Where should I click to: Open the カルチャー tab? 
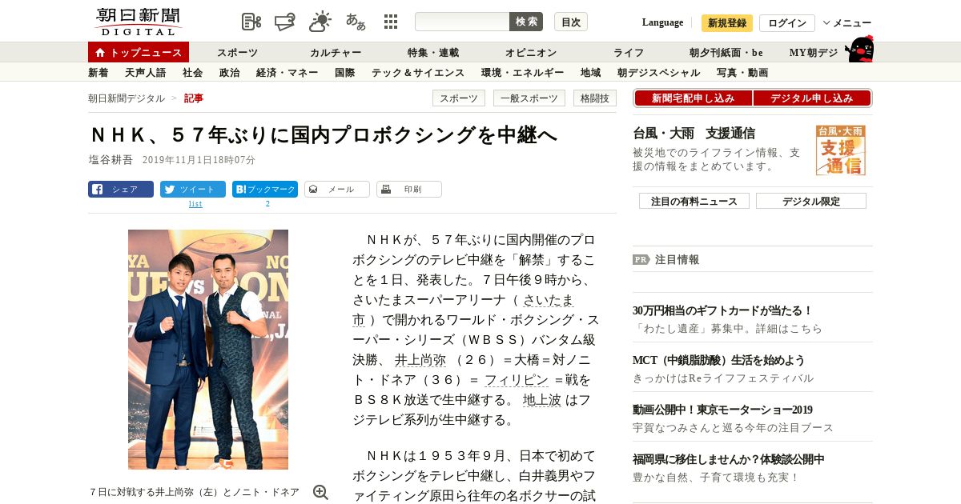pos(336,53)
